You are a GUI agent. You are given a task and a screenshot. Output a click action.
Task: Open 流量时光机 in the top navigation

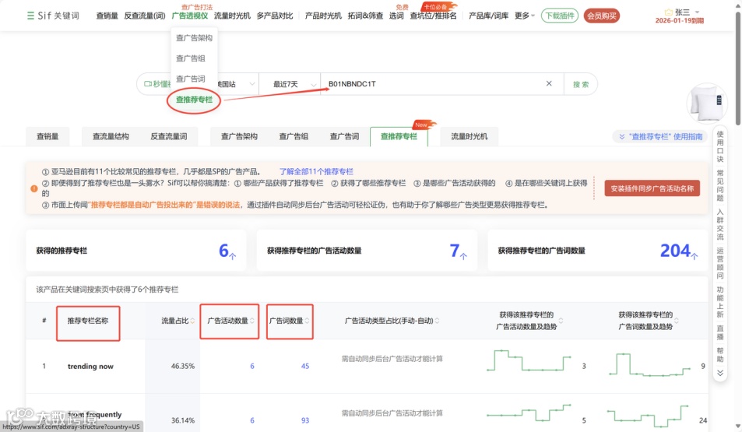(232, 16)
